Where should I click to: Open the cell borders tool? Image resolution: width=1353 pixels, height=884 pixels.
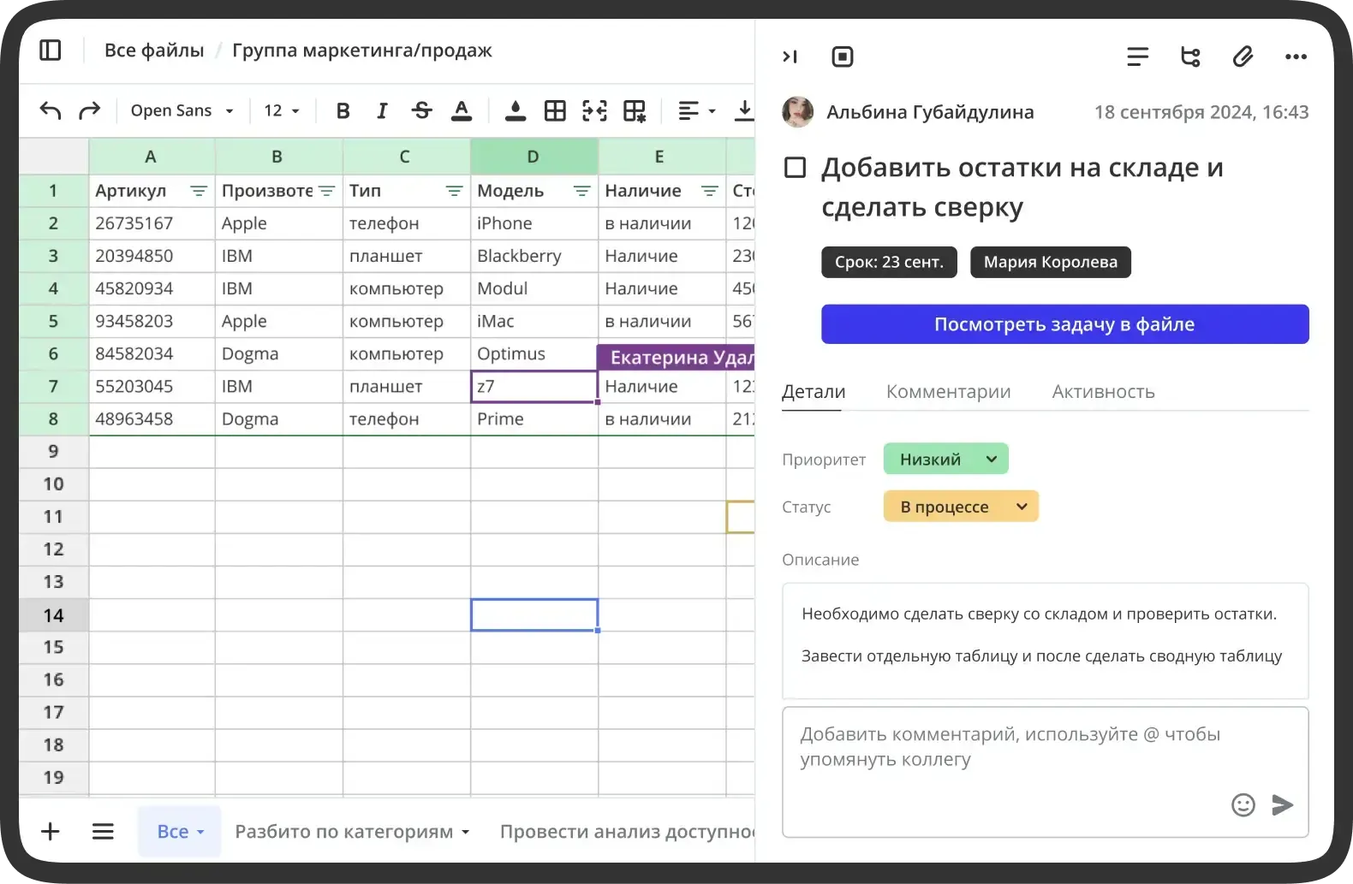click(x=555, y=110)
